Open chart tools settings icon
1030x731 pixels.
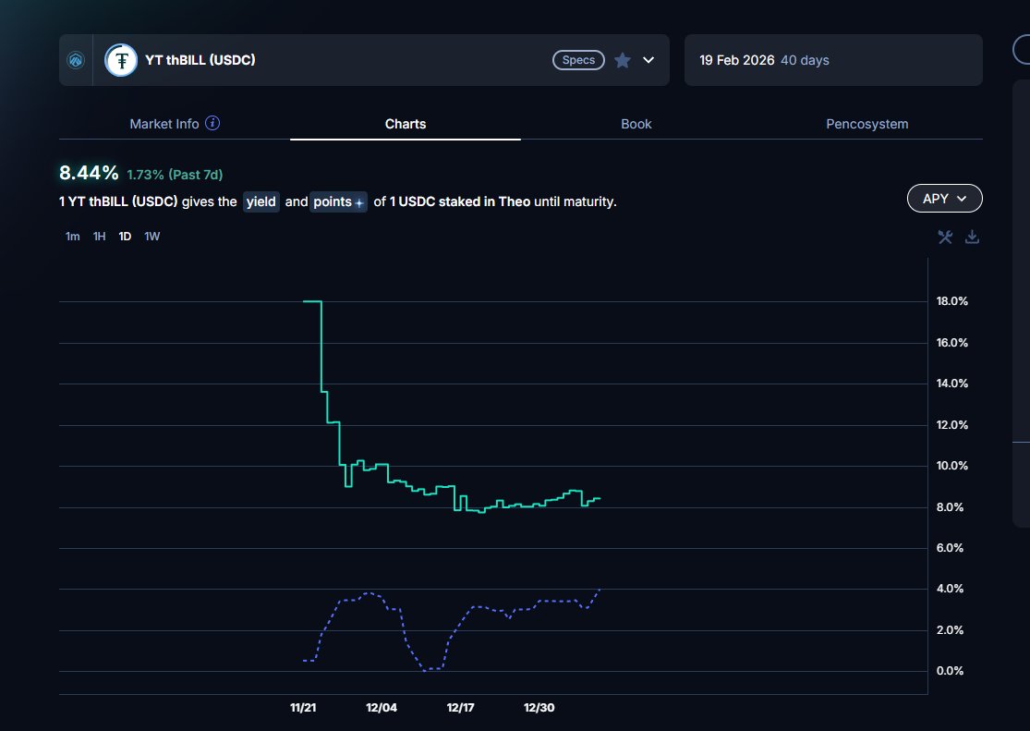[945, 238]
